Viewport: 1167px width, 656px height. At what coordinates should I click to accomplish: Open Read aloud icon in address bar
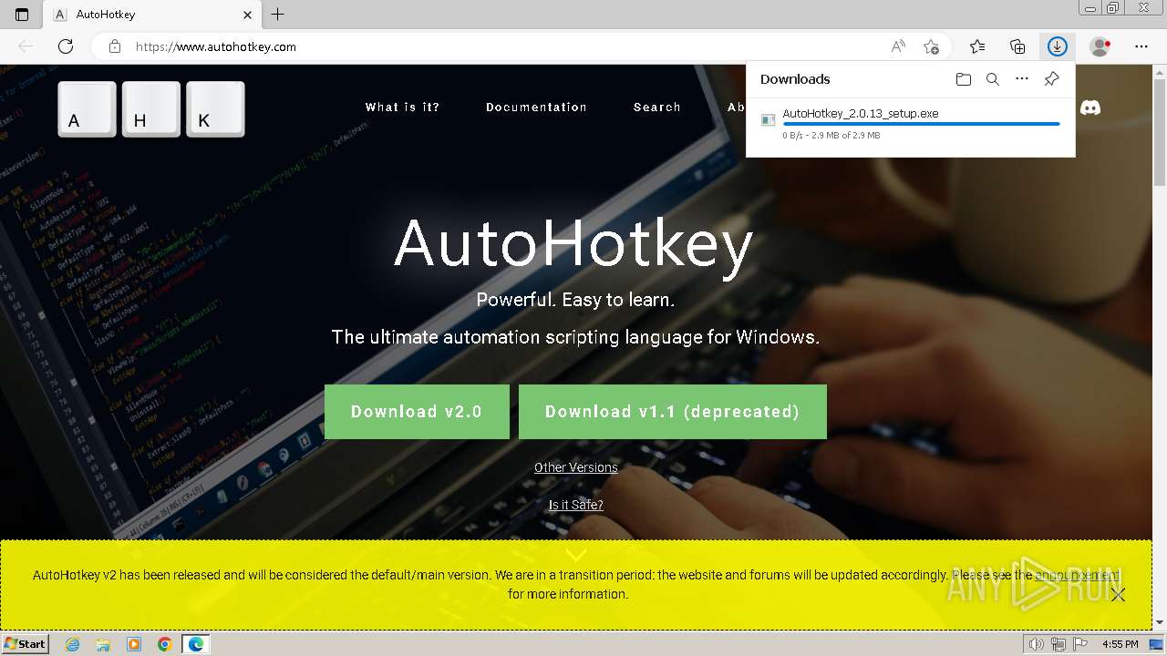898,46
